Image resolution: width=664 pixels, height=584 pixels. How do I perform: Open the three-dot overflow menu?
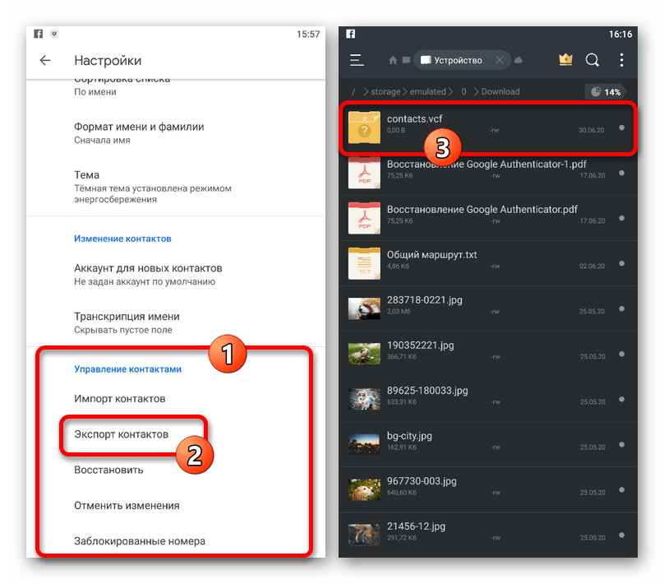pyautogui.click(x=621, y=60)
